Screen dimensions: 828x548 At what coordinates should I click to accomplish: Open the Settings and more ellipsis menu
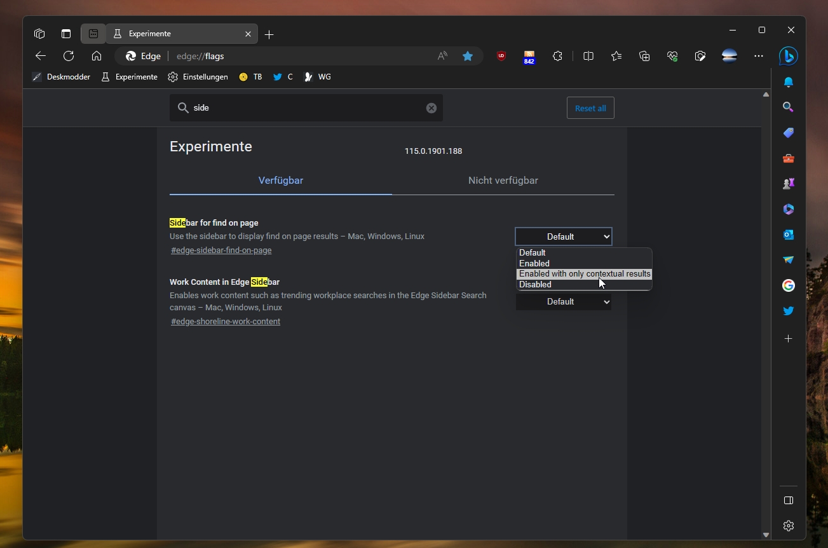tap(759, 56)
